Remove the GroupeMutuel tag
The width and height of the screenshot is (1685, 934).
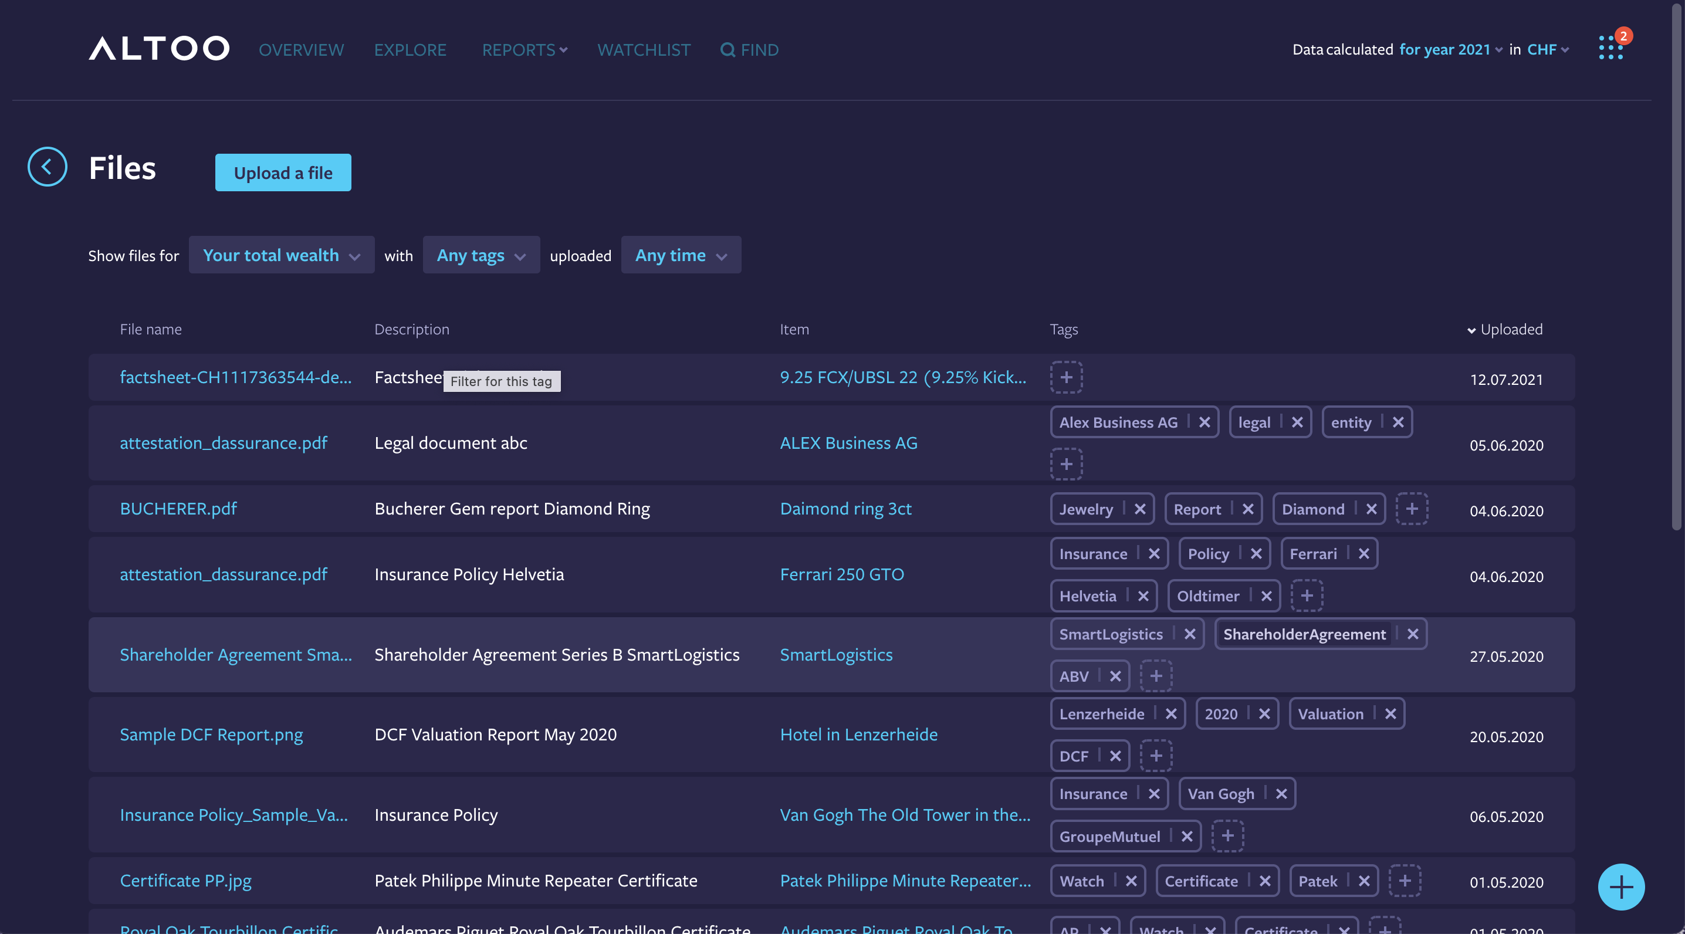1186,836
